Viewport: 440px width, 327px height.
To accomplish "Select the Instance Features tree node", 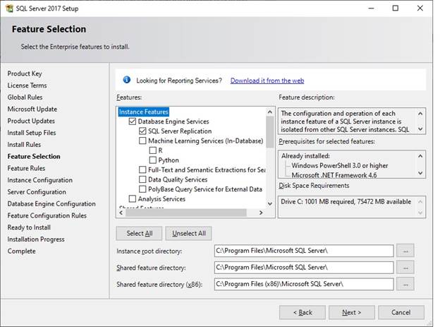I will [143, 112].
